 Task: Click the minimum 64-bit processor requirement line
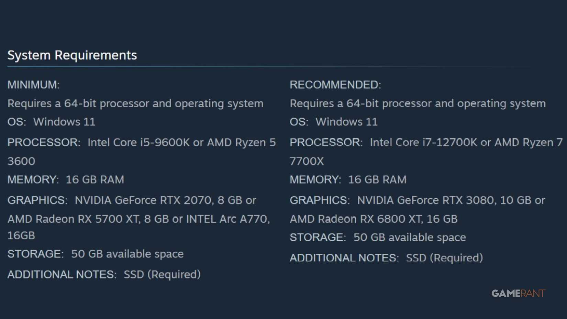(135, 103)
